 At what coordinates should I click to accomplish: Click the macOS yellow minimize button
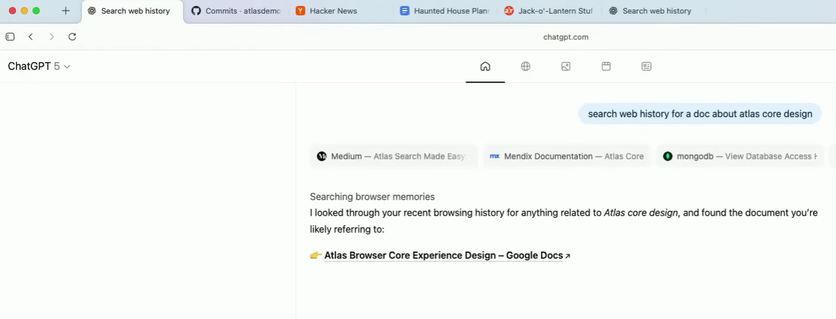tap(24, 11)
